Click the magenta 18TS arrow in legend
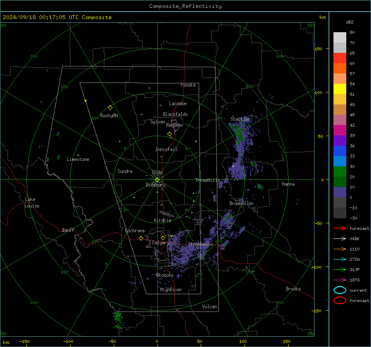371x347 pixels. (340, 280)
